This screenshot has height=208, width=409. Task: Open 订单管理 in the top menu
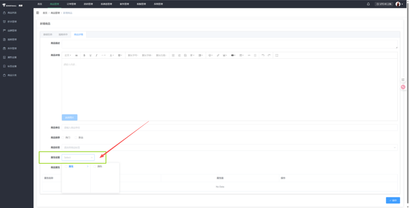point(71,4)
